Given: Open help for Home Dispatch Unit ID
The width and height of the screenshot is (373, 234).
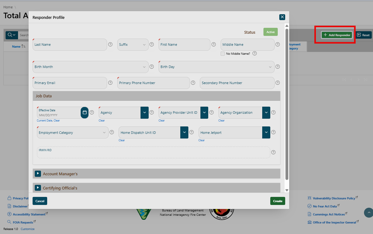Looking at the screenshot, I should pyautogui.click(x=192, y=132).
